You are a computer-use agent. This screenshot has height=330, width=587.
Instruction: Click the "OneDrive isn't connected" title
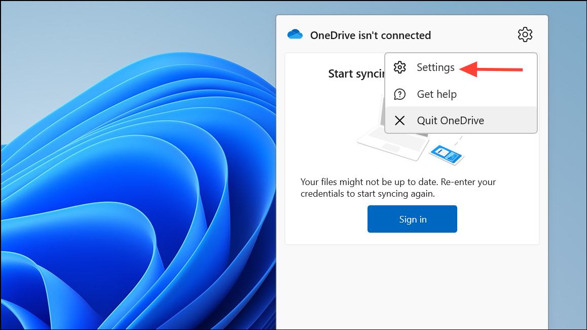click(x=370, y=35)
